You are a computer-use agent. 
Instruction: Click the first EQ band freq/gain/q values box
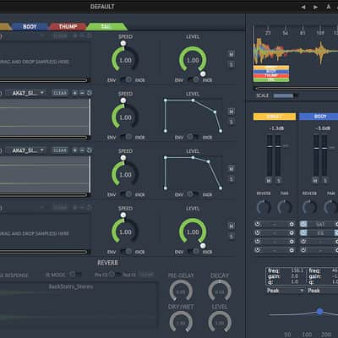point(286,276)
